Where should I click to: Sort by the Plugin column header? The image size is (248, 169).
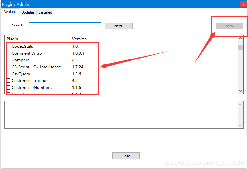37,39
